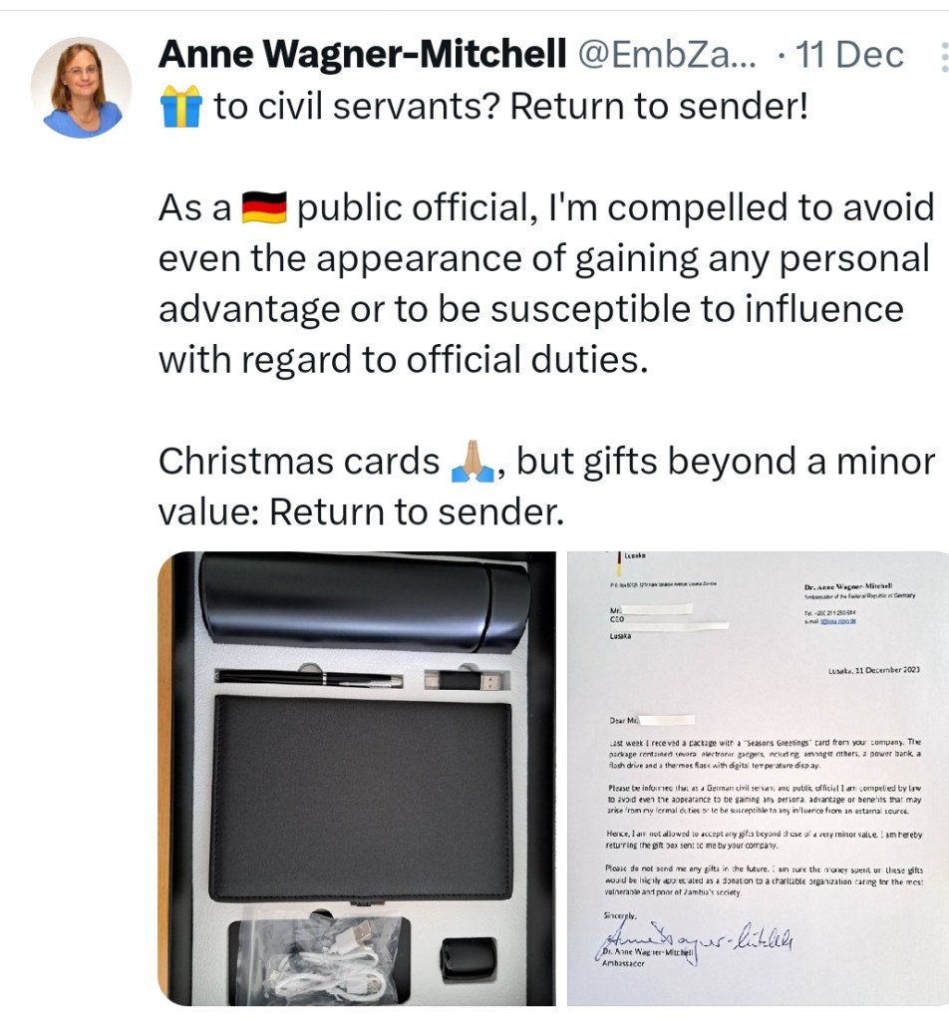Click the email link in the letterhead
The image size is (949, 1021).
coord(837,621)
